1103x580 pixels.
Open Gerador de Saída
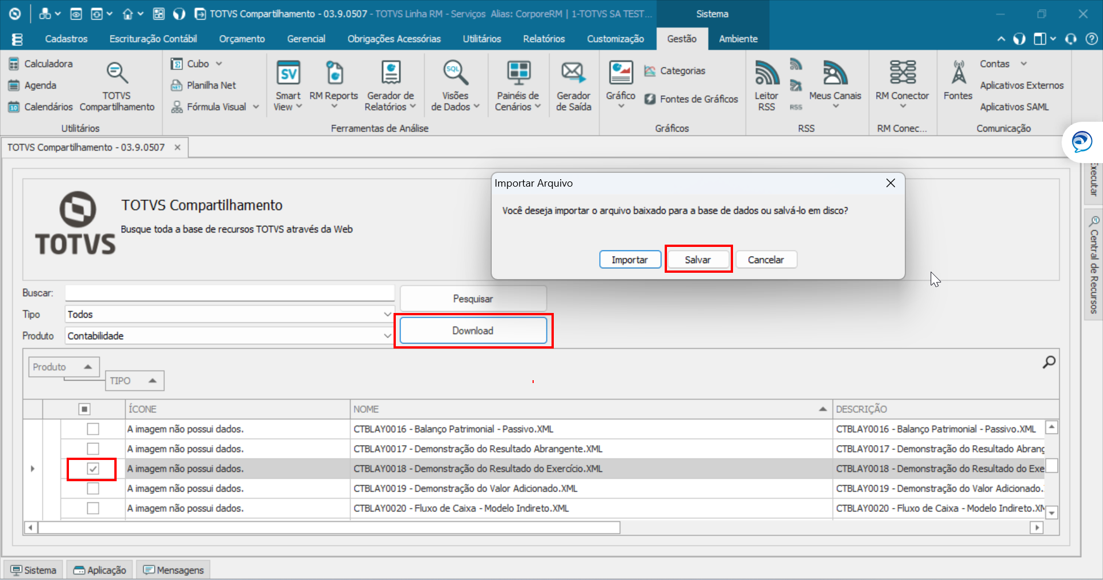coord(573,86)
